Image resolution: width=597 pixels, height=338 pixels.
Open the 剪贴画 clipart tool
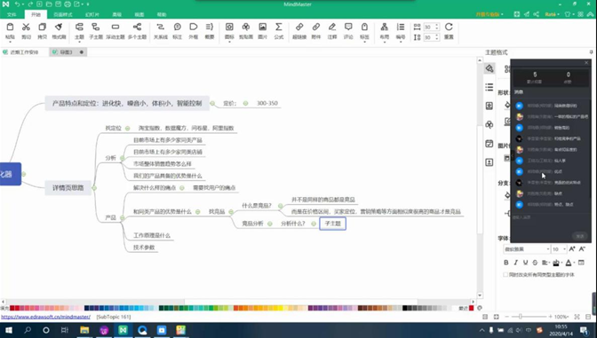coord(246,31)
